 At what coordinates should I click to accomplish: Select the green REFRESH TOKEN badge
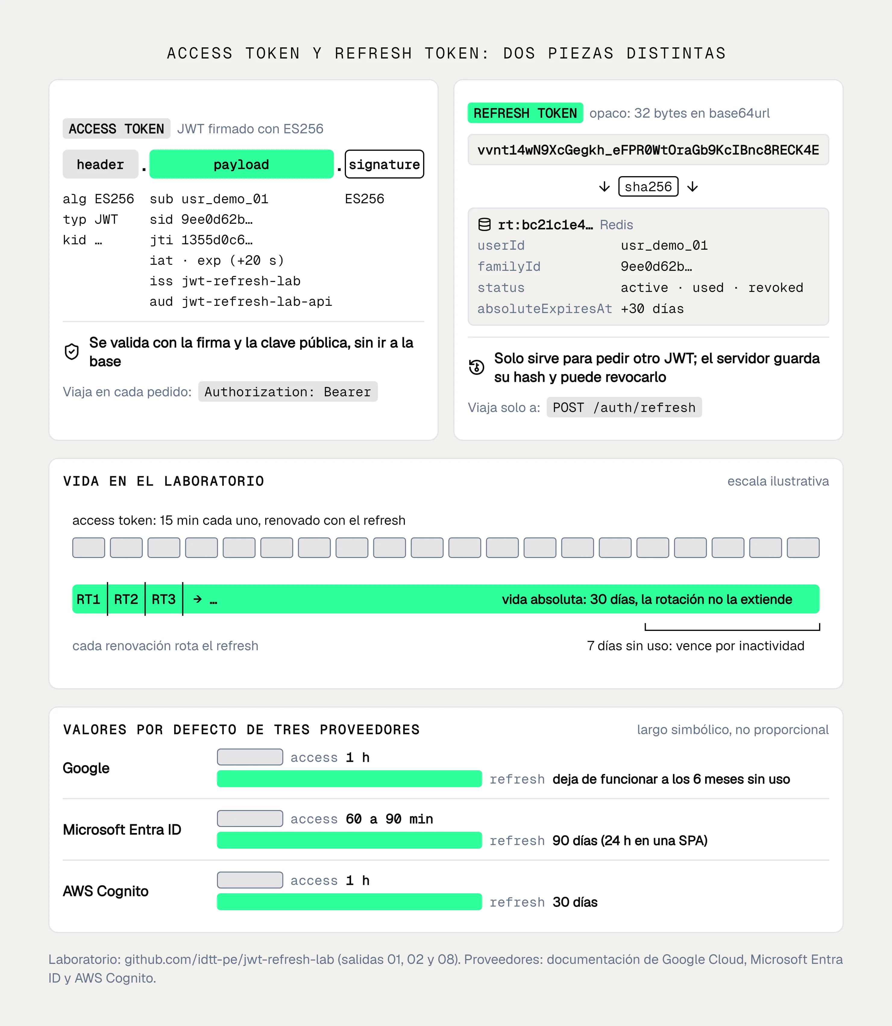coord(525,113)
